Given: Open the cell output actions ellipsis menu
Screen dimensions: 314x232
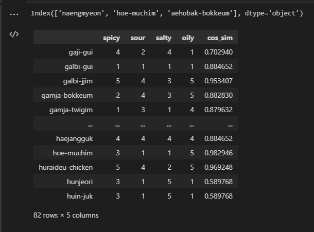Looking at the screenshot, I should coord(14,14).
